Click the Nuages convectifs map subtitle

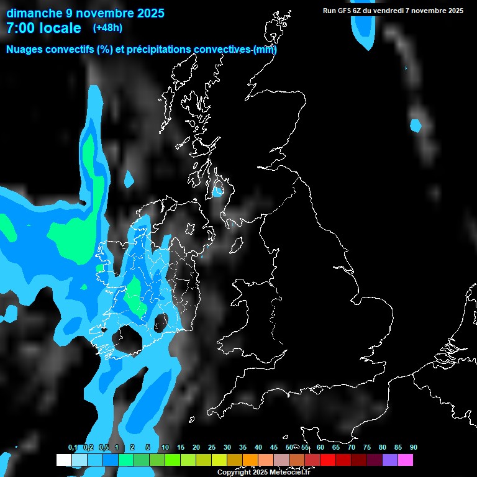pyautogui.click(x=141, y=50)
